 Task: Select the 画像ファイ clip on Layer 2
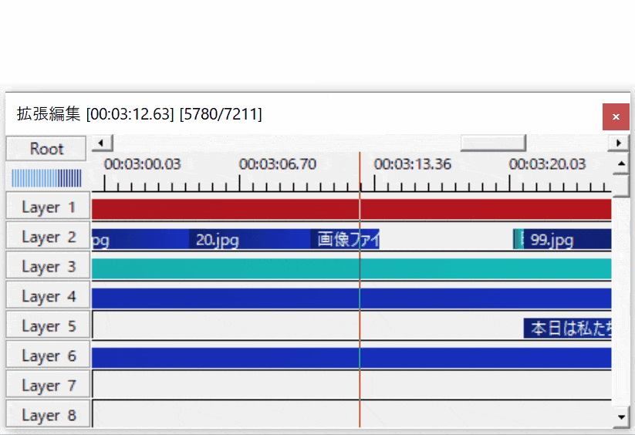[345, 239]
